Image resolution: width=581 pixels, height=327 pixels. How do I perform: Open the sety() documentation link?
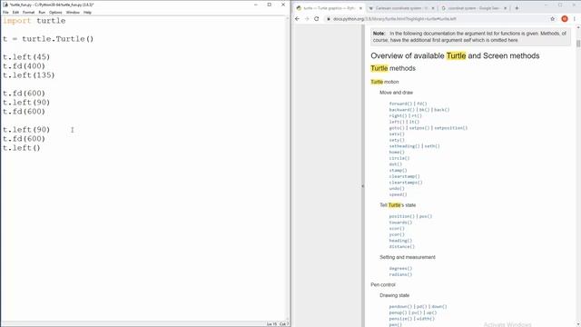[x=397, y=140]
